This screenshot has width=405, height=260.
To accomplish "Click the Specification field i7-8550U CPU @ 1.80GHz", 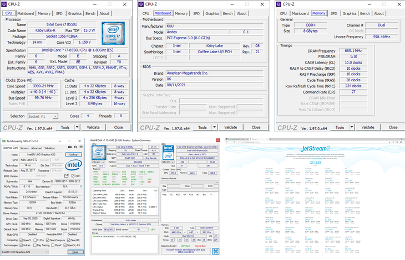I will pos(78,50).
